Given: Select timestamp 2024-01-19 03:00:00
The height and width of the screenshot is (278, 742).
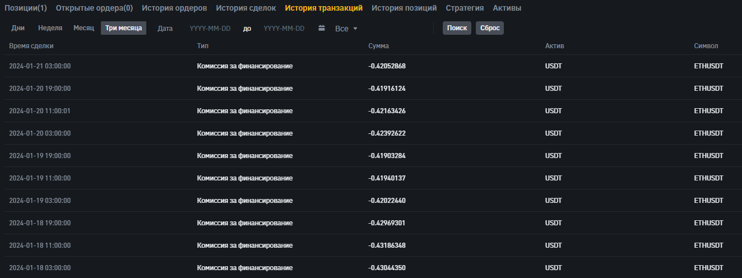Looking at the screenshot, I should coord(40,201).
